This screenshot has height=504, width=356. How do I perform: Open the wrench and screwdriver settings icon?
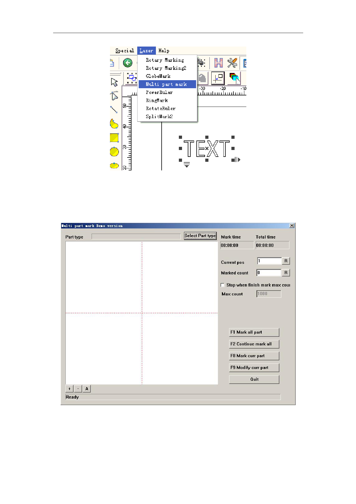[232, 63]
